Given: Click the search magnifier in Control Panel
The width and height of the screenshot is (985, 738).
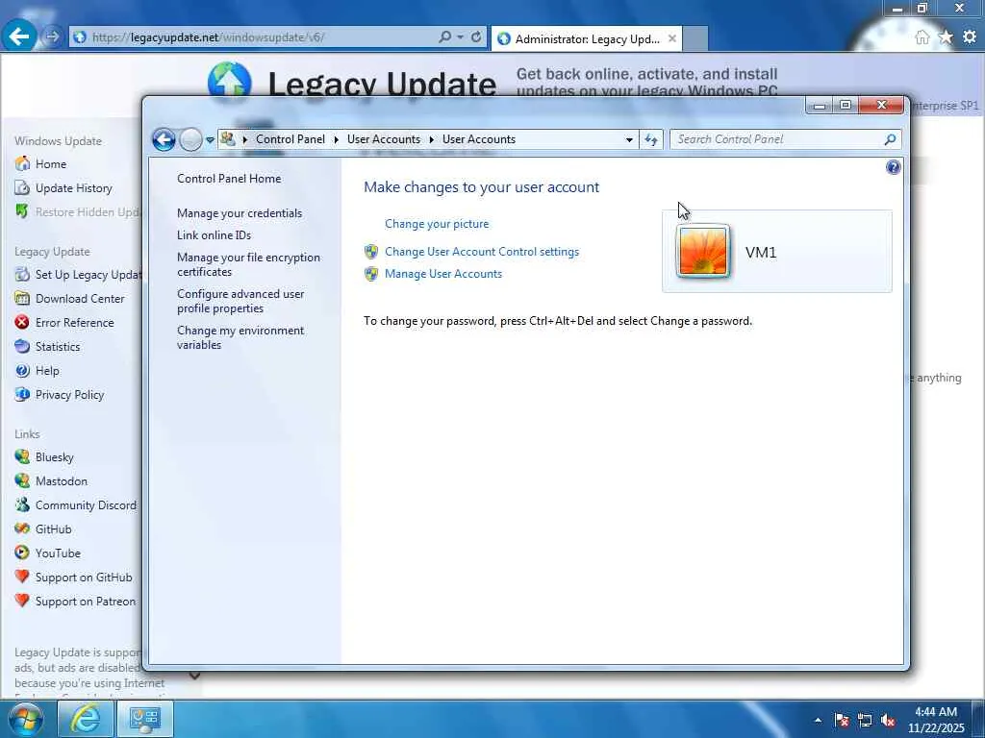Looking at the screenshot, I should point(890,139).
